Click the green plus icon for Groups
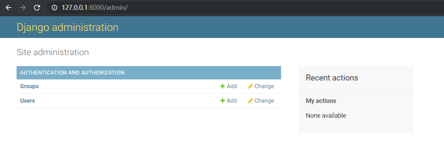The height and width of the screenshot is (162, 444). [x=223, y=86]
